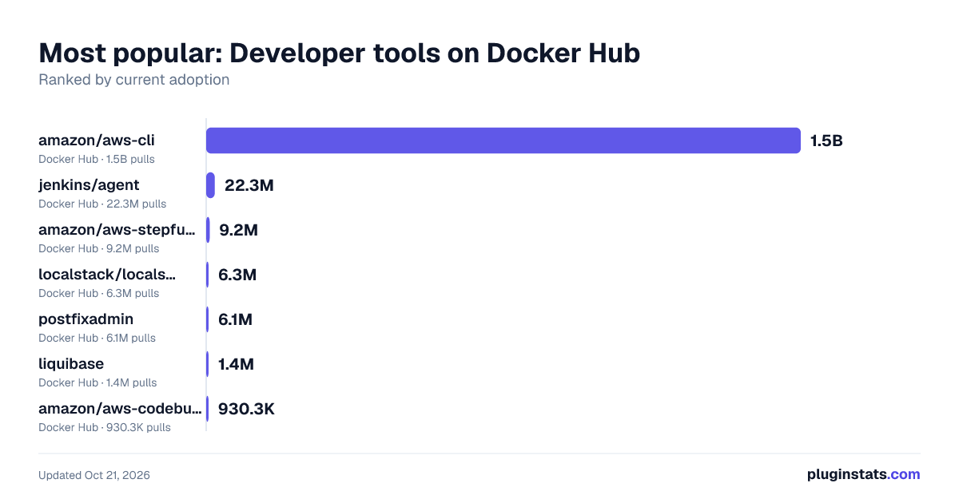Click the 'Docker Hub · 9.2M pulls' caption
This screenshot has height=503, width=959.
99,248
